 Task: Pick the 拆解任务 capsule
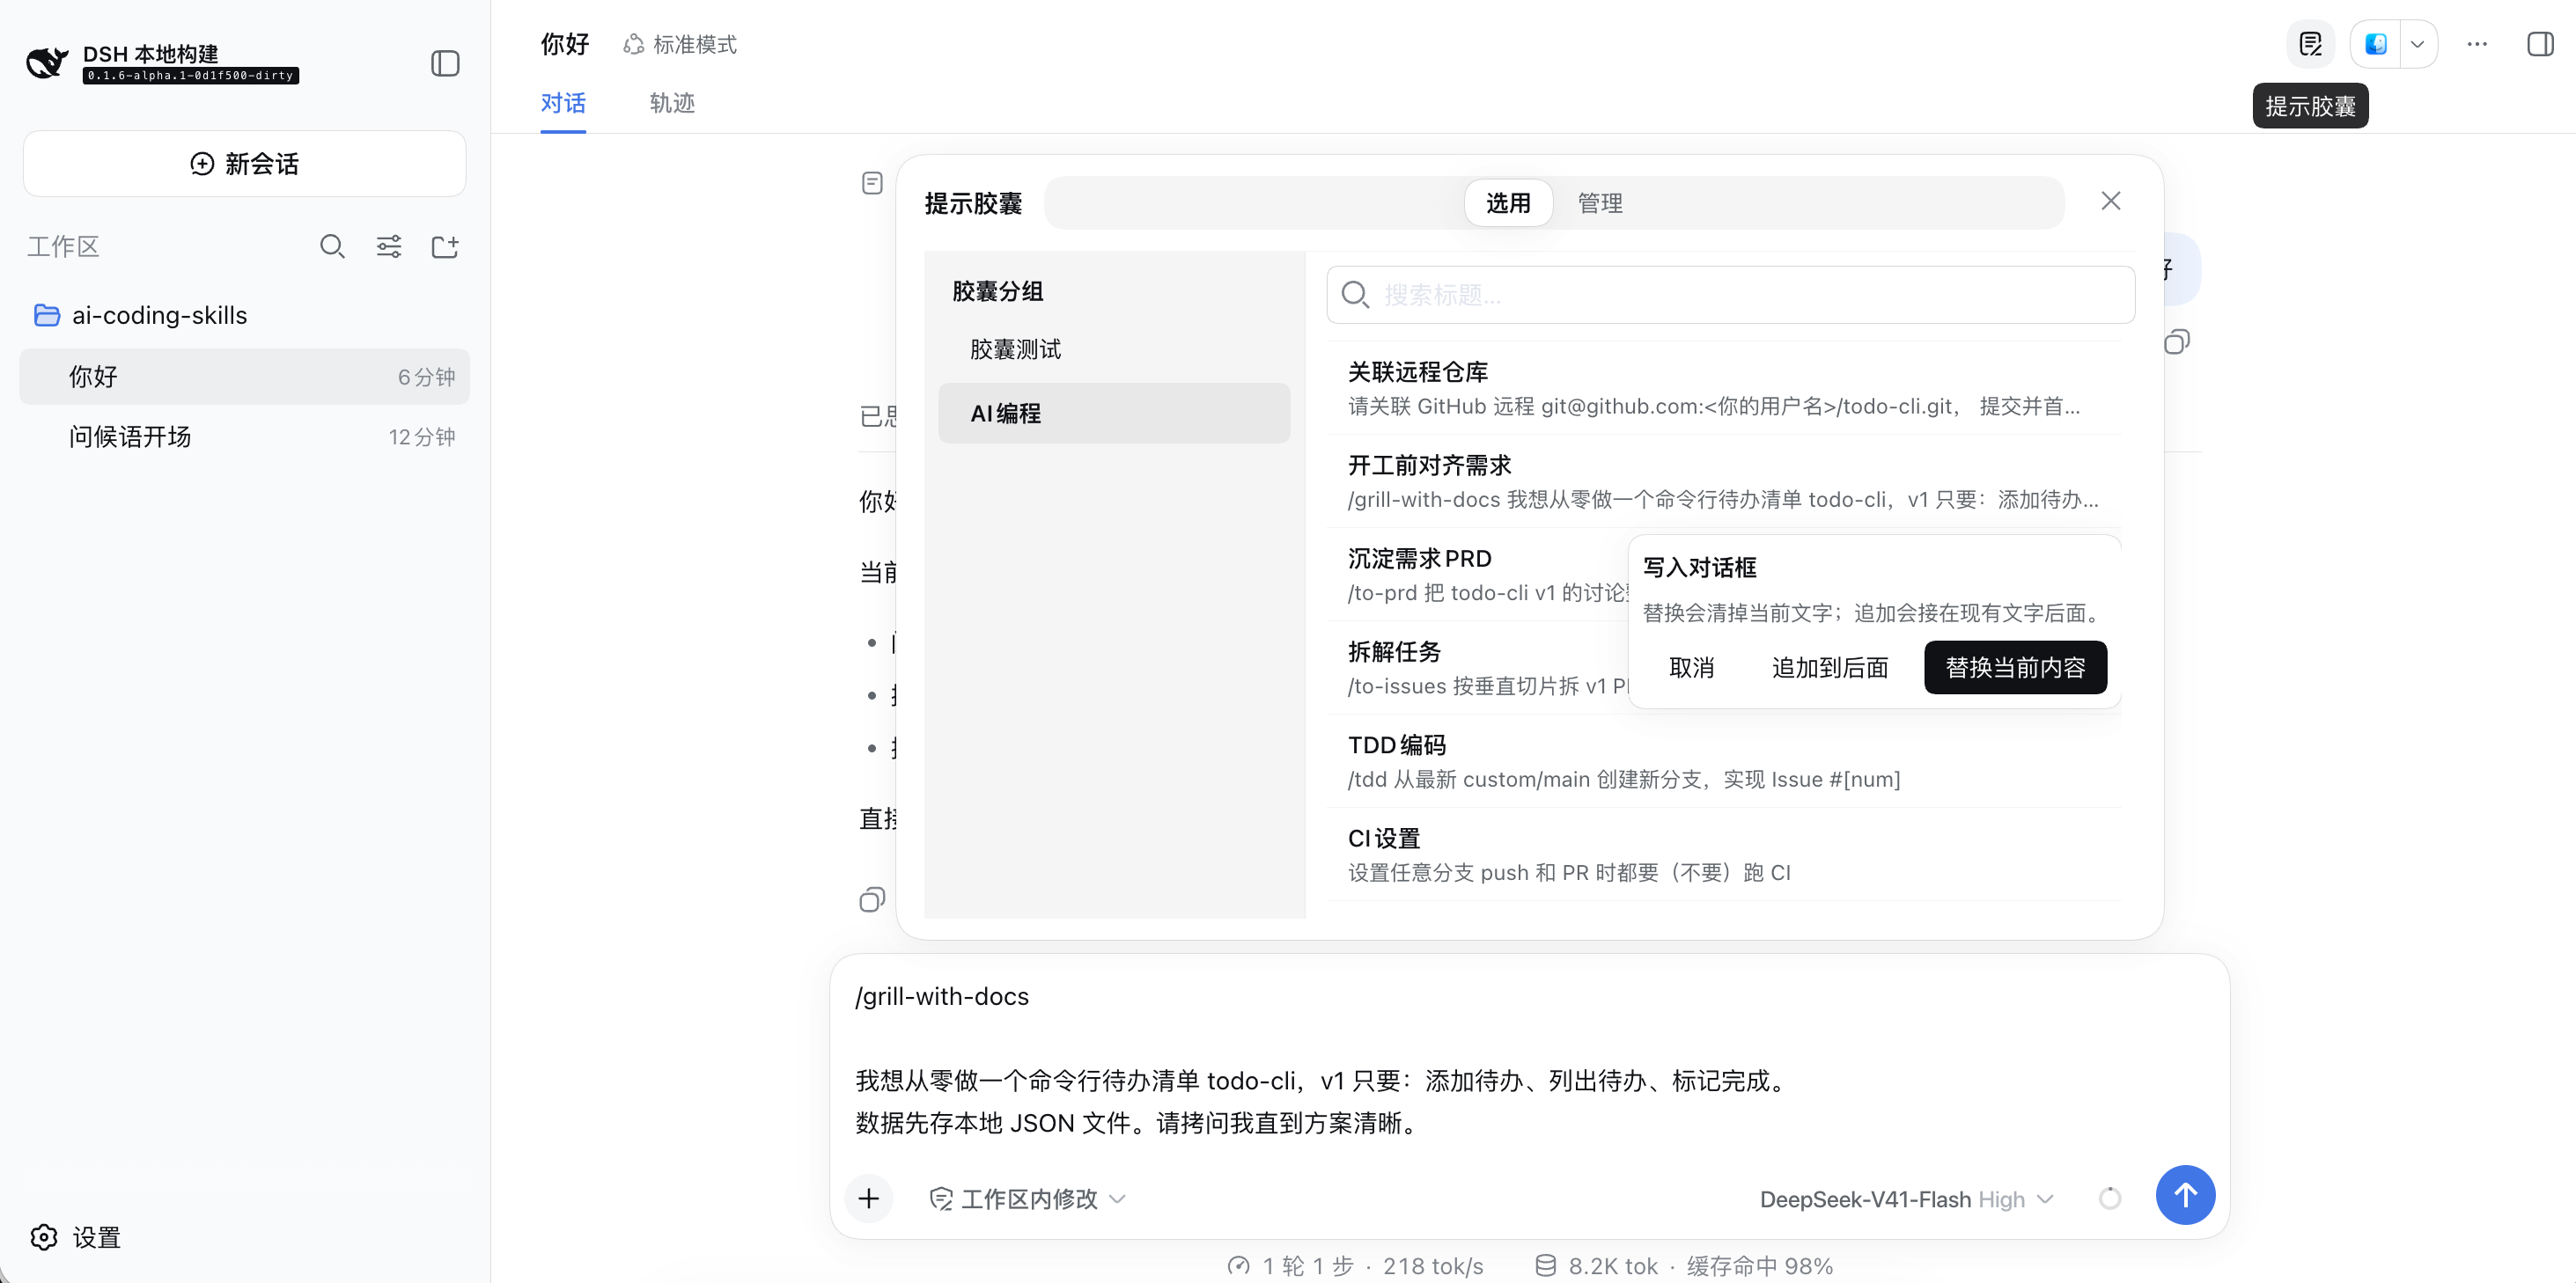(1478, 668)
